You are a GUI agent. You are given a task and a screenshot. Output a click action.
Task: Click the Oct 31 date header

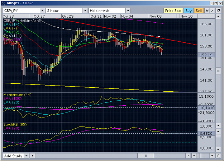click(x=96, y=16)
